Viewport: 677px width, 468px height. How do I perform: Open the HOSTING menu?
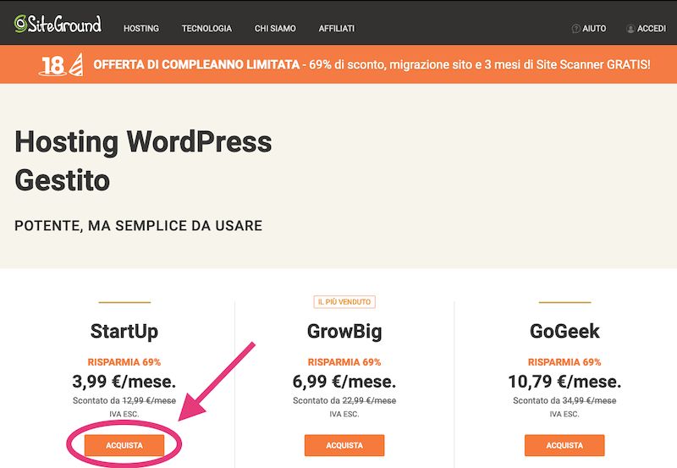(x=141, y=29)
